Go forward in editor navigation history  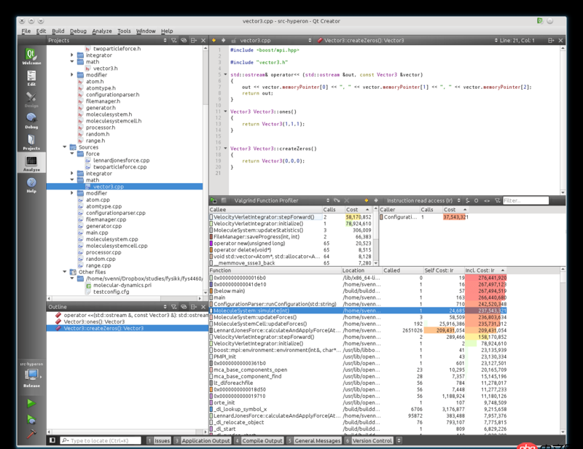tap(224, 40)
